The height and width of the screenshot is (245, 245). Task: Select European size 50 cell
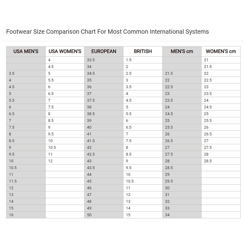point(104,215)
